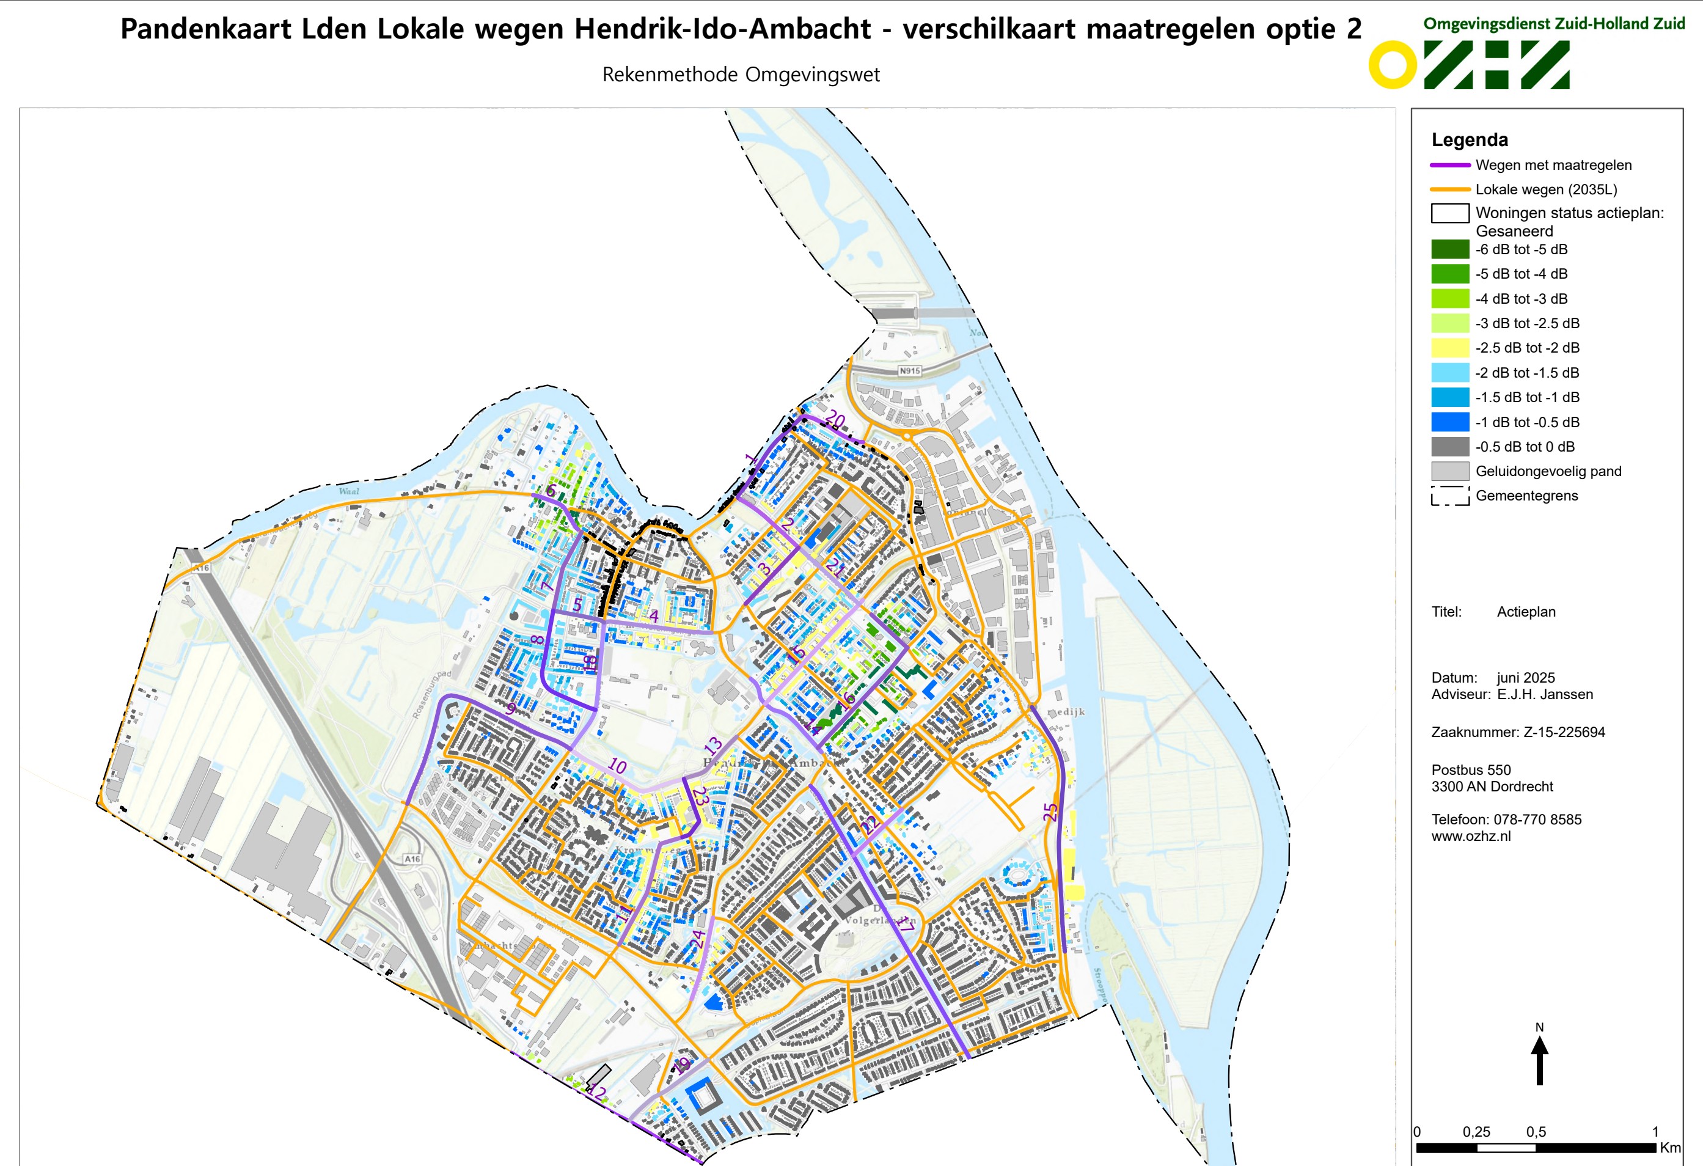
Task: Click the kilometer scale bar
Action: 1536,1148
